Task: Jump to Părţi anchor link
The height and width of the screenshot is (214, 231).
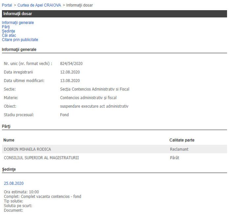Action: click(x=6, y=27)
